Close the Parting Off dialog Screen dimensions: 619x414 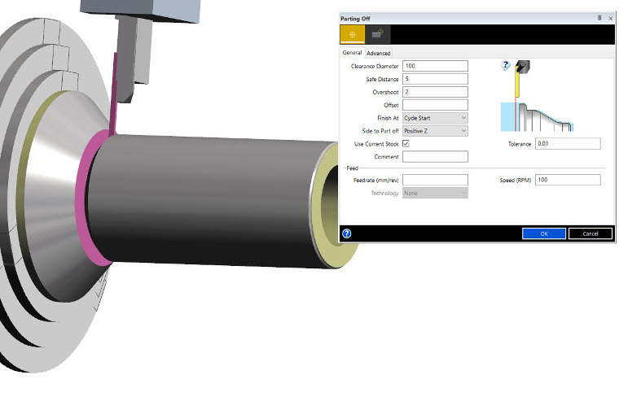(x=611, y=18)
